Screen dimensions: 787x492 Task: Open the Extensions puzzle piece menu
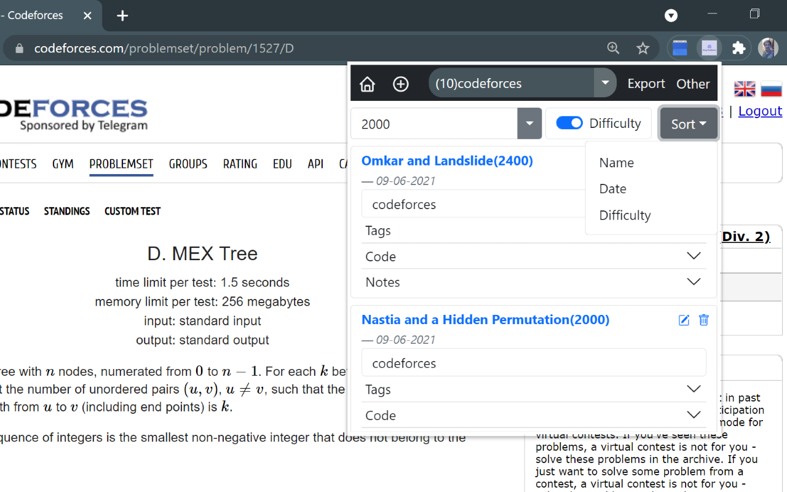click(x=739, y=48)
